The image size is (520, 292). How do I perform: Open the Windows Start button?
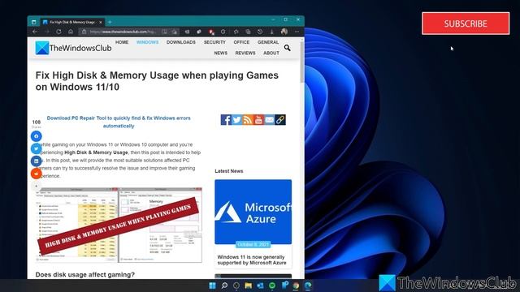[x=212, y=286]
